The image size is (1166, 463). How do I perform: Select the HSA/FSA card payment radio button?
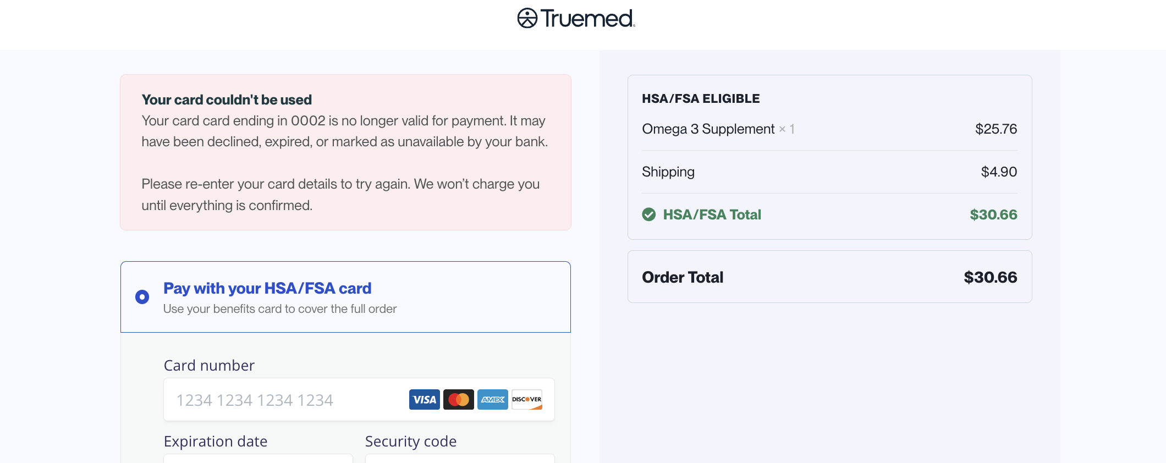(x=142, y=297)
